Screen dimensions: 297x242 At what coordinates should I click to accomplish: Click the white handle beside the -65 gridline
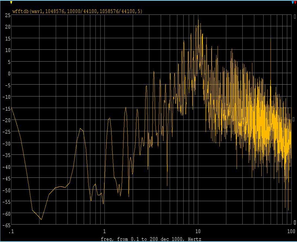(295, 222)
